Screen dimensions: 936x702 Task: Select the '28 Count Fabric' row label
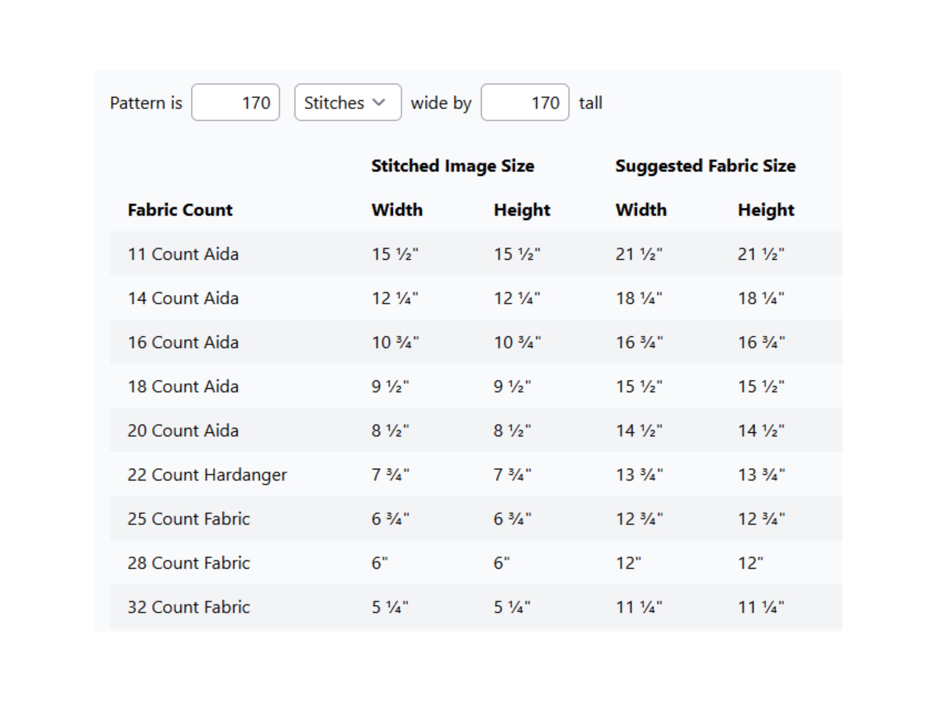[x=189, y=563]
